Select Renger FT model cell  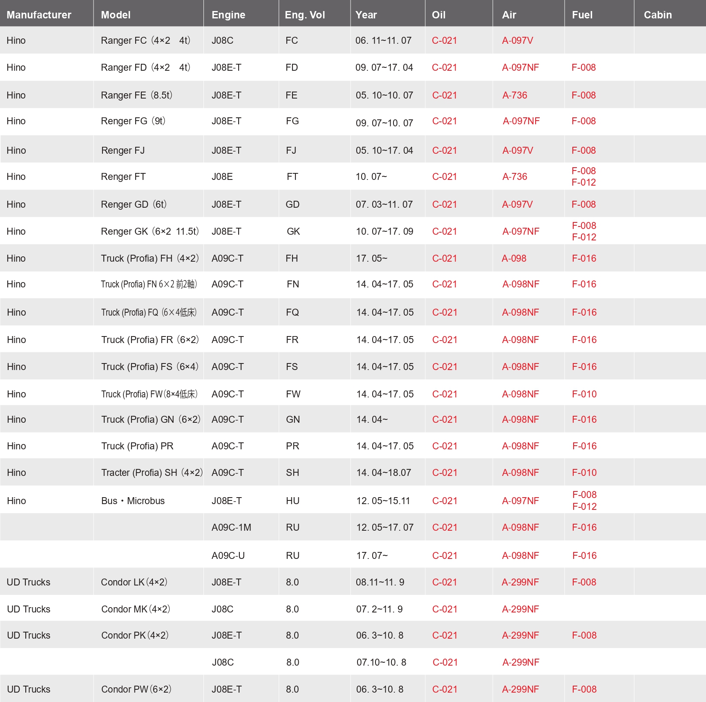coord(123,177)
